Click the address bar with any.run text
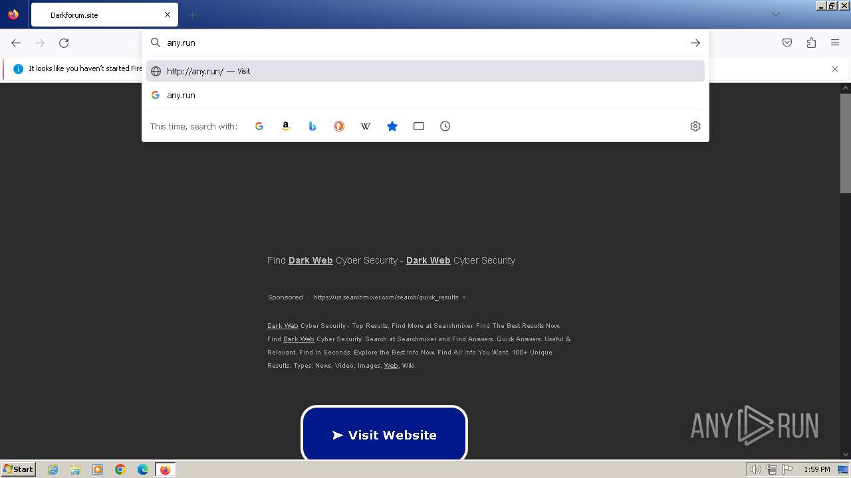 point(425,42)
